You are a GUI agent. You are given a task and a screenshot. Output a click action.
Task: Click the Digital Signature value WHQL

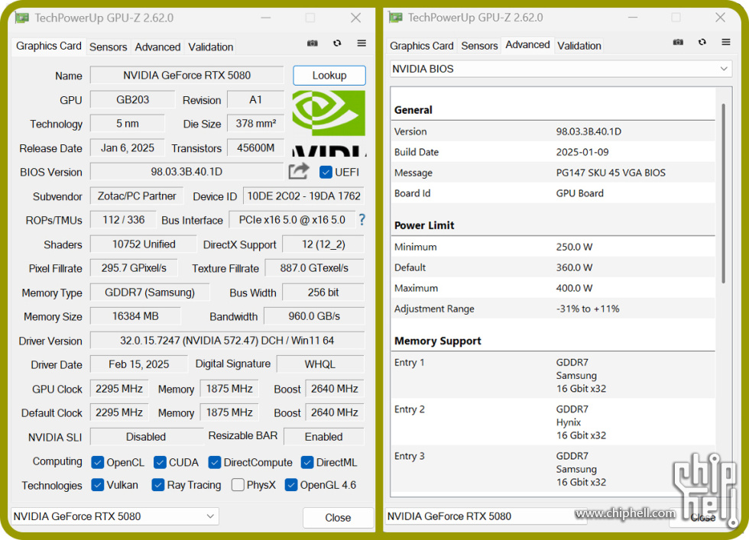click(320, 364)
